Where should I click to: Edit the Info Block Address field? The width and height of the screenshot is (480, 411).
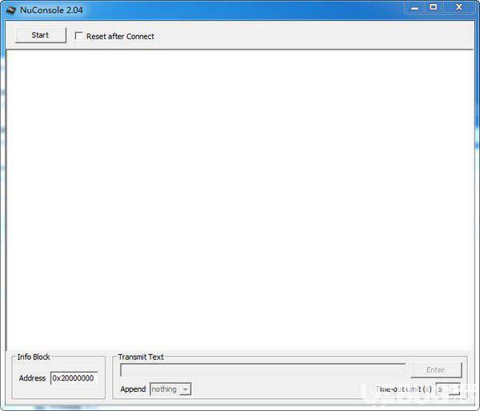(x=74, y=378)
